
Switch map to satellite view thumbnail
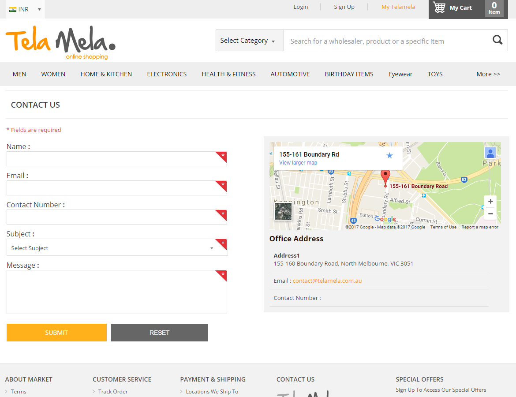[283, 211]
